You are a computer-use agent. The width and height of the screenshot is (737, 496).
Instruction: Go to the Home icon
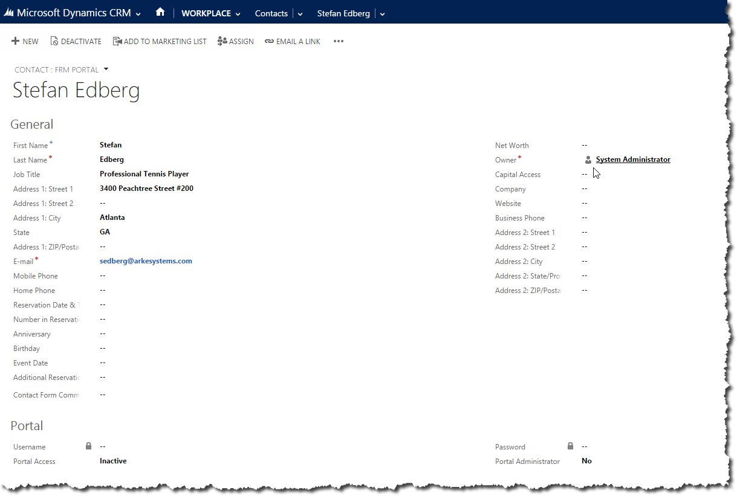[160, 12]
